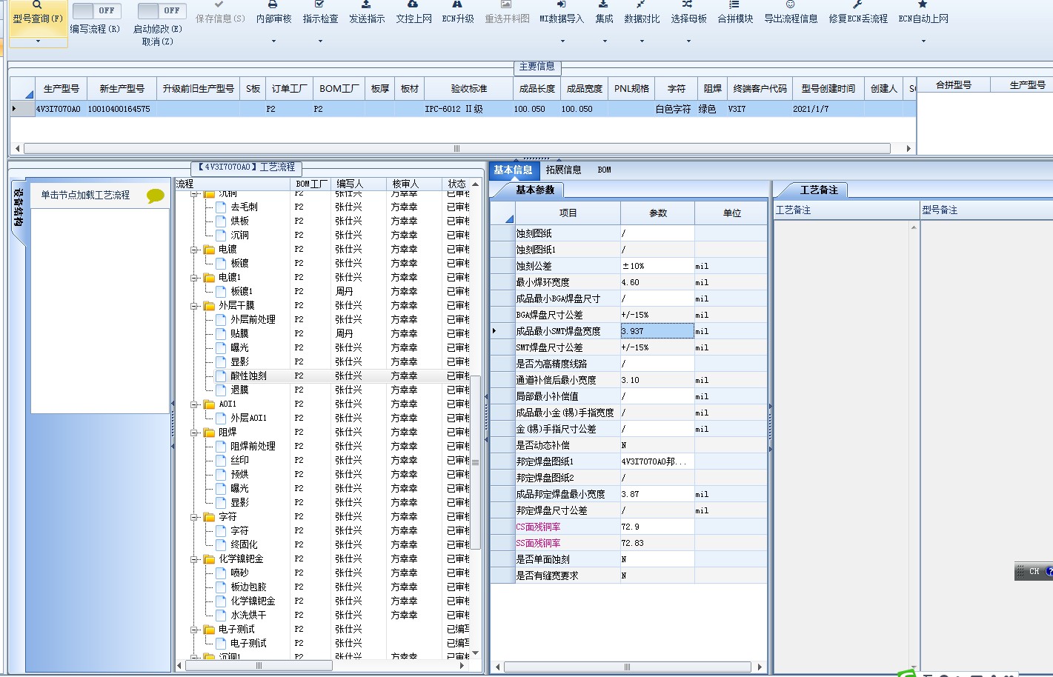The width and height of the screenshot is (1053, 677).
Task: Click the 电镀 folder icon in tree
Action: pos(210,250)
